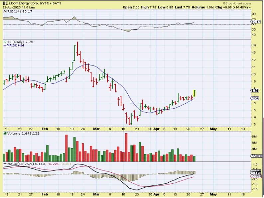264x198 pixels.
Task: Click the Feb label under the MACD panel
Action: click(x=45, y=194)
